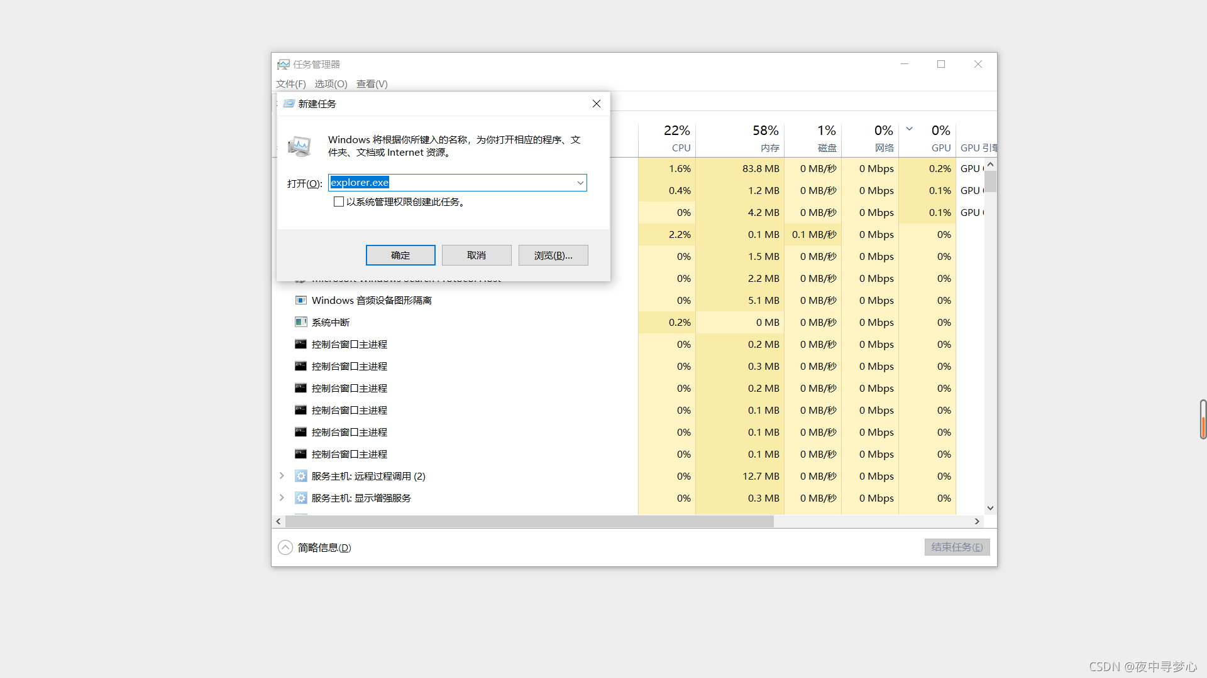The image size is (1207, 678).
Task: Expand 服务主机: 显示增强服务 group
Action: 282,498
